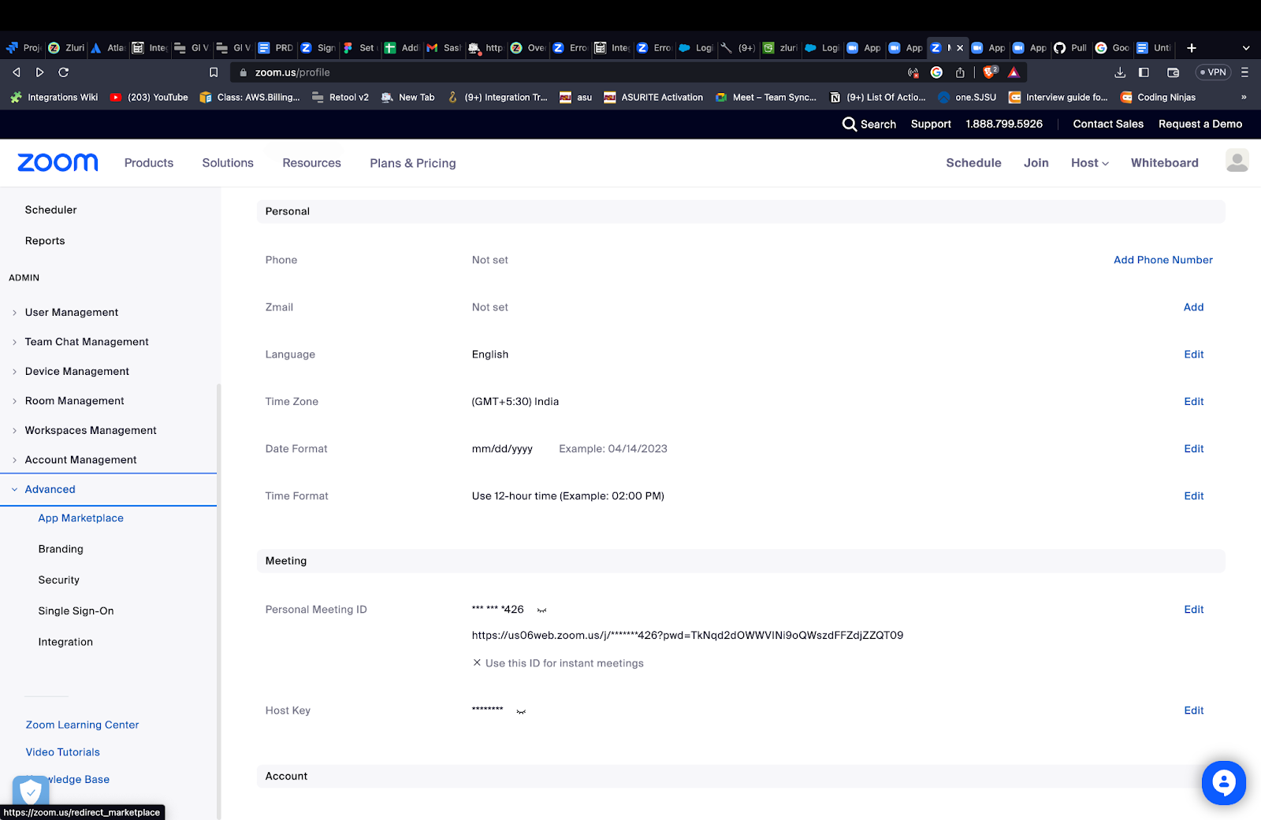Viewport: 1261px width, 820px height.
Task: Click the privacy shield badge icon
Action: (x=31, y=791)
